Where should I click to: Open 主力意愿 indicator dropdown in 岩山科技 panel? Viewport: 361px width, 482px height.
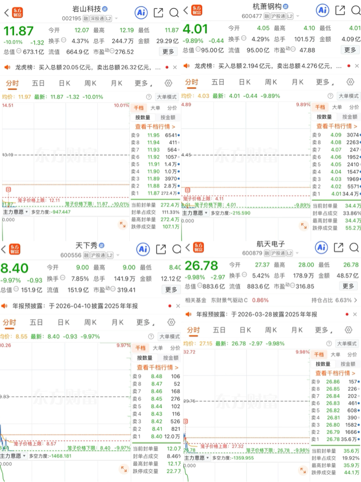[16, 212]
